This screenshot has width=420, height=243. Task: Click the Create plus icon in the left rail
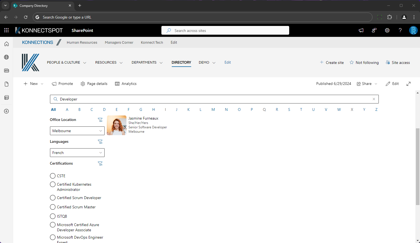[x=7, y=111]
